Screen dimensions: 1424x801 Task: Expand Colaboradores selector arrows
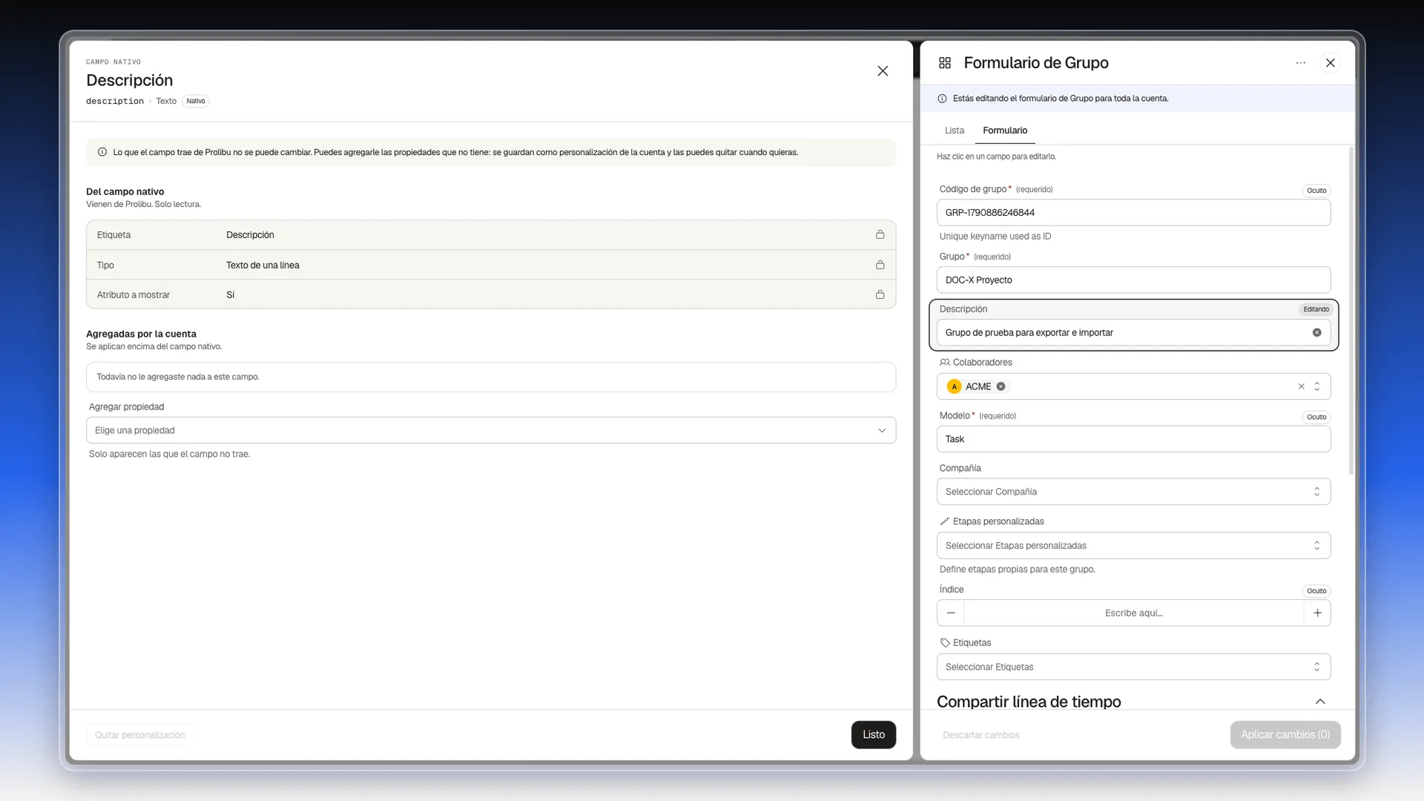pyautogui.click(x=1316, y=386)
